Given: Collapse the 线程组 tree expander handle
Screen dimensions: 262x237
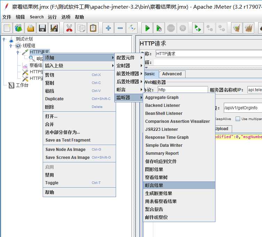Looking at the screenshot, I should [x=11, y=46].
